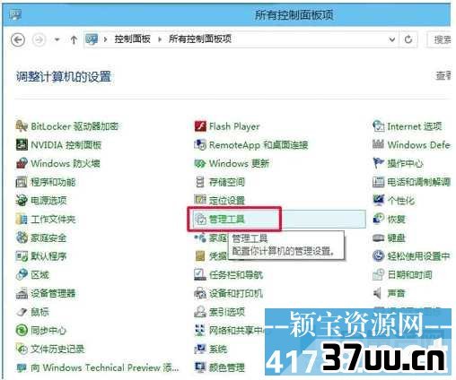Click the 搜索 search box
The image size is (456, 380).
[x=439, y=39]
